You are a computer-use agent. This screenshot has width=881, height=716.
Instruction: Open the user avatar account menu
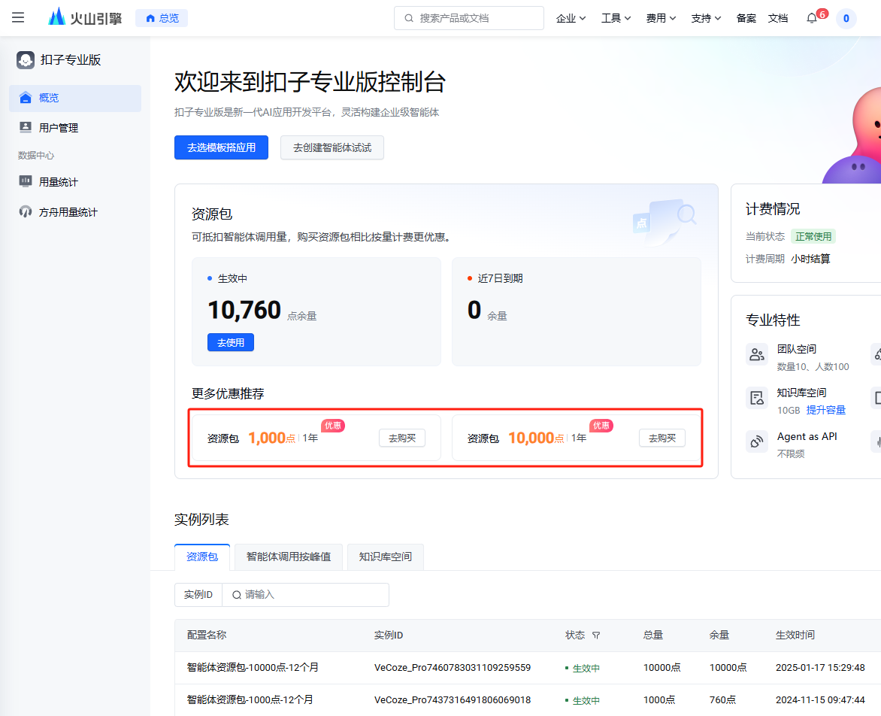click(846, 19)
